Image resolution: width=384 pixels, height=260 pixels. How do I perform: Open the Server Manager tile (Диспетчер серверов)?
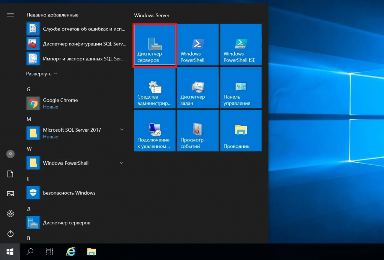point(155,45)
